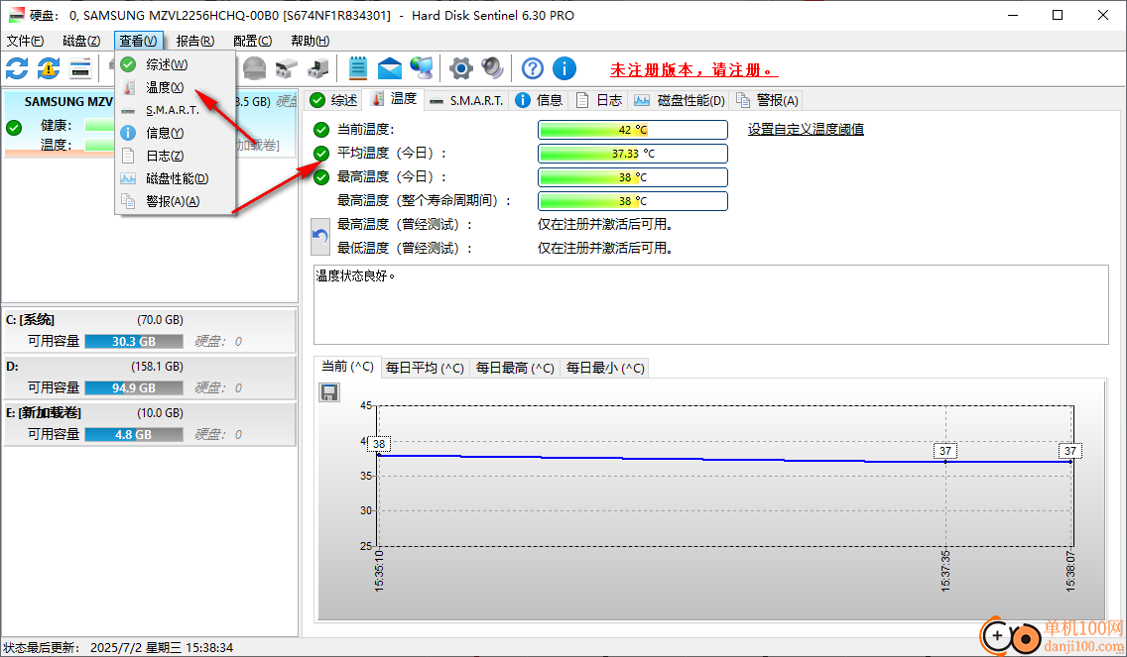Click the 设置自定义温度阈值 link
Screen dimensions: 1127x657
806,129
